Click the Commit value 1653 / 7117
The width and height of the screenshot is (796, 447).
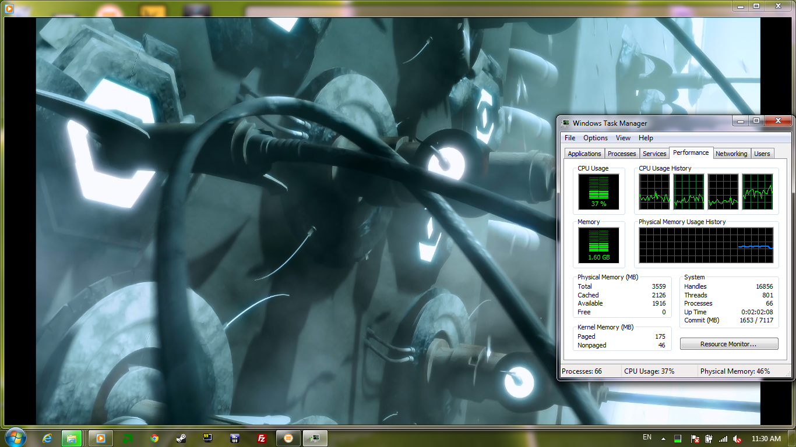[x=756, y=320]
